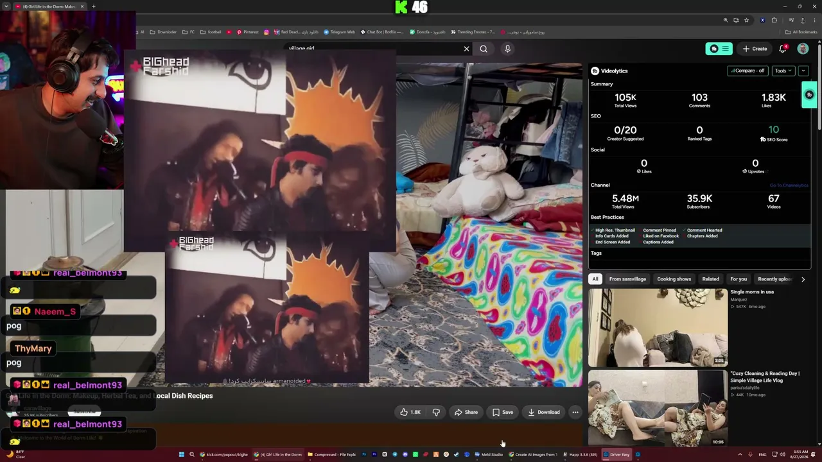822x462 pixels.
Task: Switch the ENG input language indicator
Action: [x=762, y=454]
